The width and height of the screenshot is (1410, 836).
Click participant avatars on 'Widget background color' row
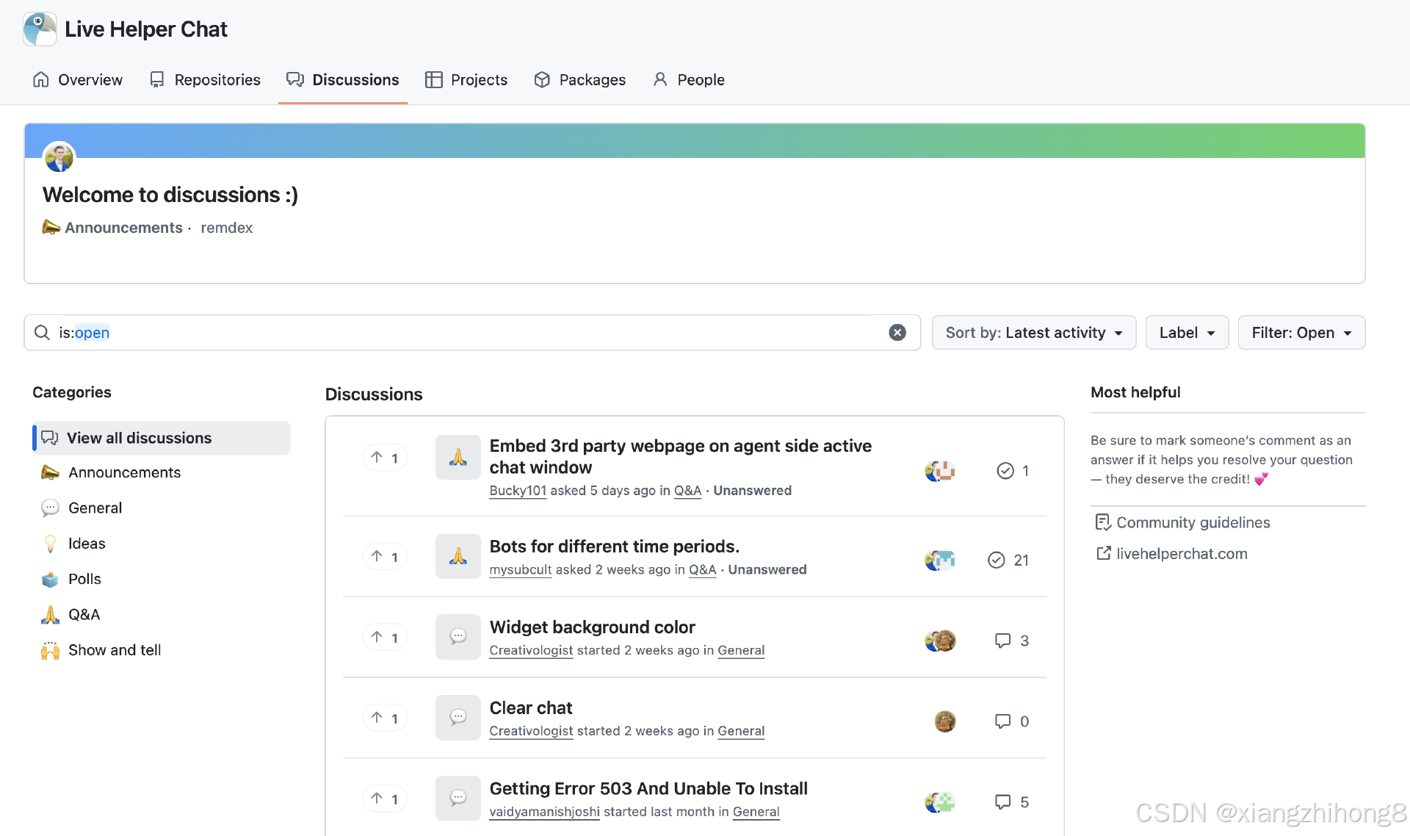[x=940, y=641]
